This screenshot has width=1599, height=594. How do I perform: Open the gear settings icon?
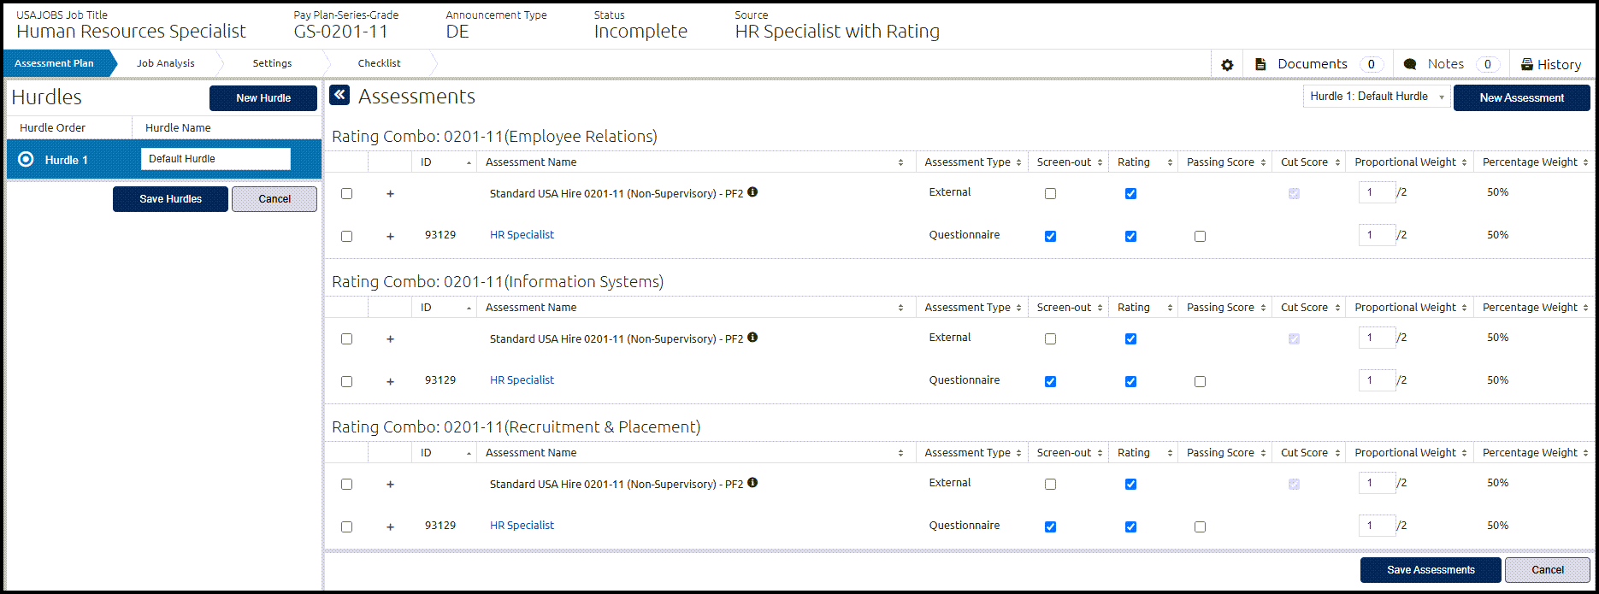tap(1227, 65)
